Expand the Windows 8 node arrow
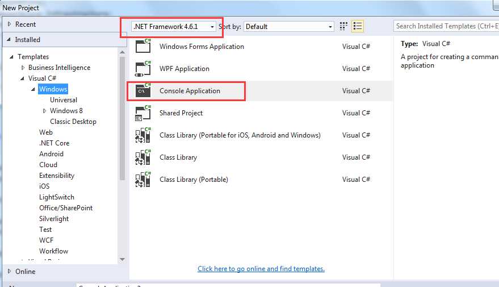Viewport: 499px width, 287px height. click(x=44, y=111)
